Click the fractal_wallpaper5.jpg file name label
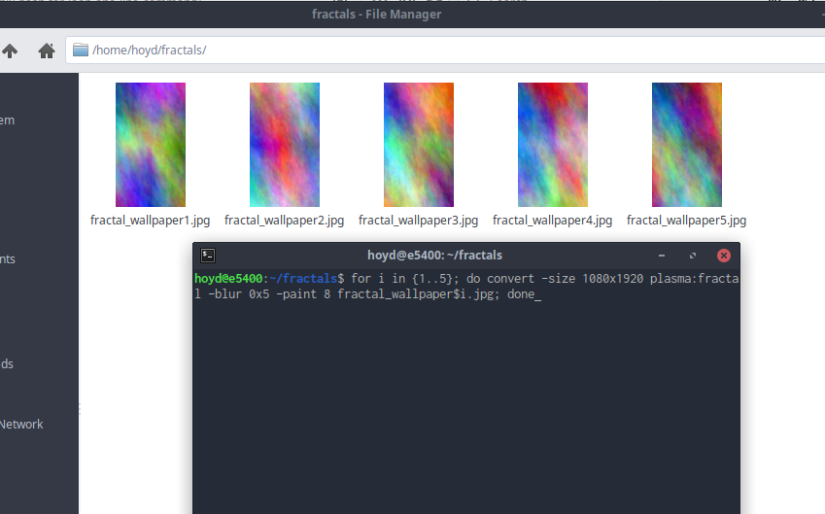This screenshot has height=514, width=825. [686, 221]
